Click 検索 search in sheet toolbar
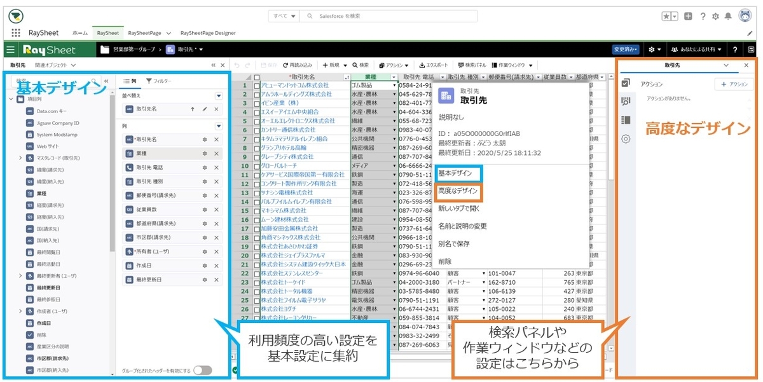Viewport: 763px width, 382px height. (x=360, y=65)
